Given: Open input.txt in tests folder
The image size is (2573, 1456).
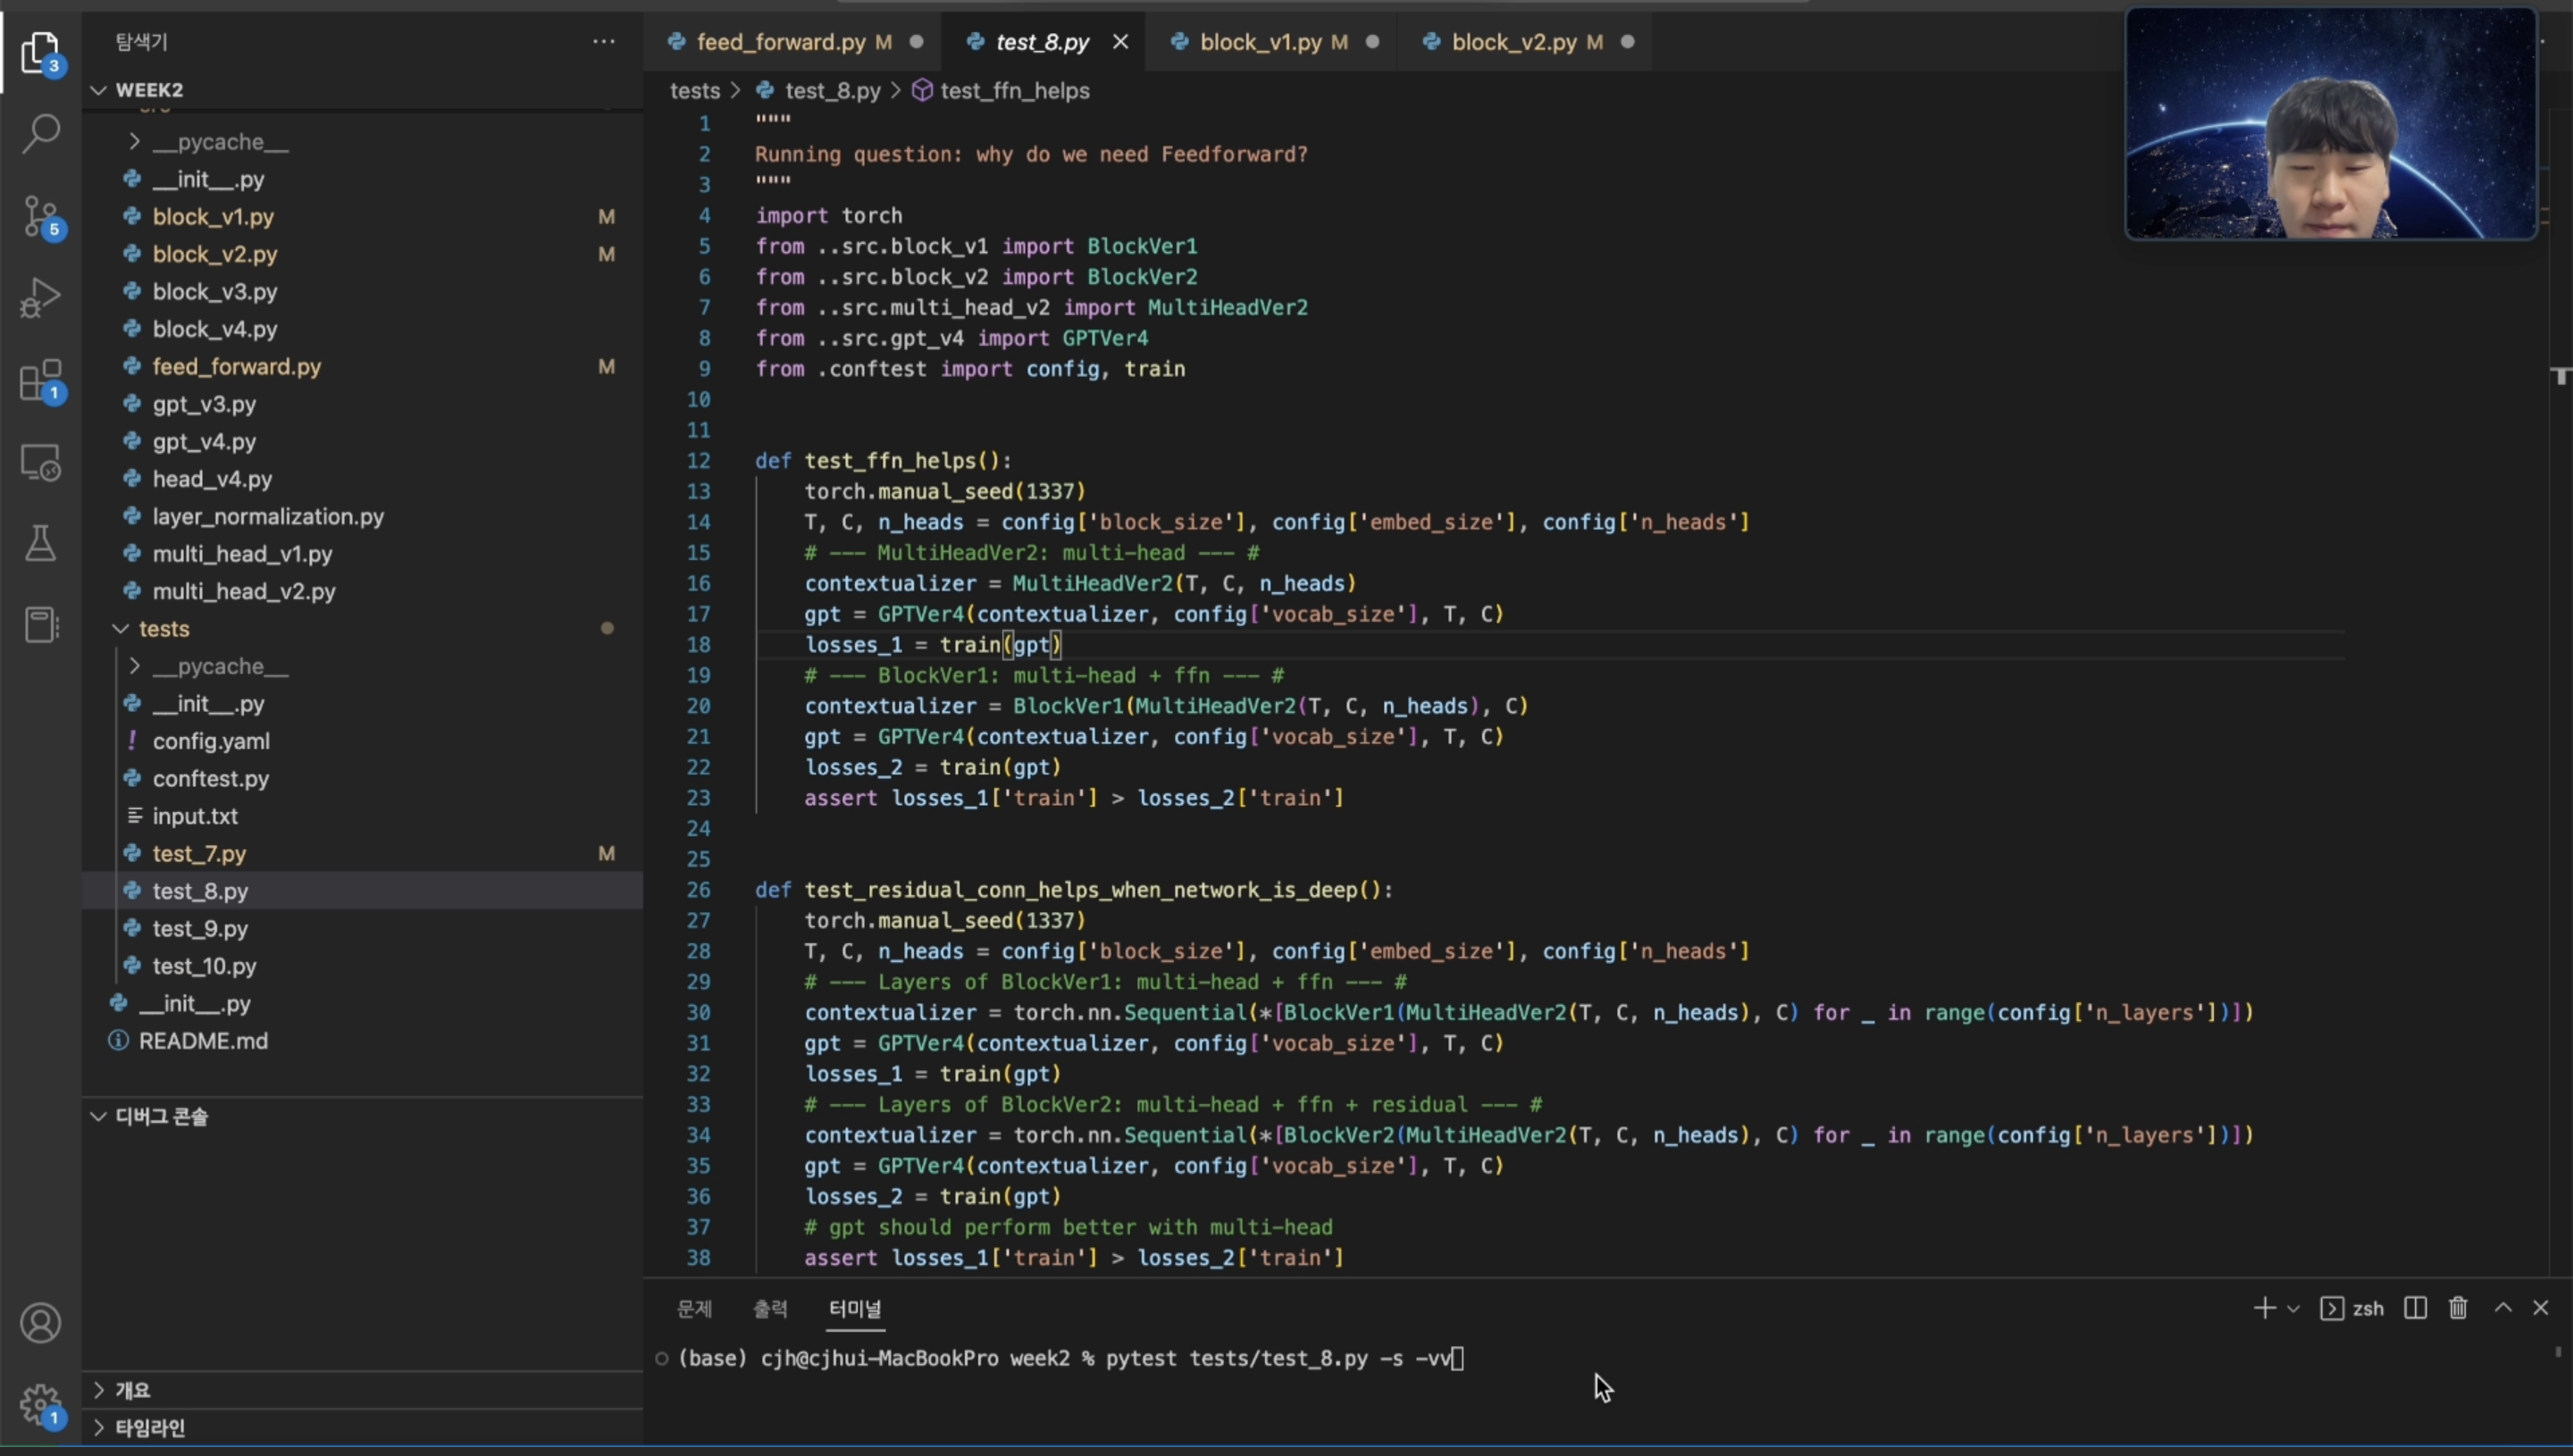Looking at the screenshot, I should 362,816.
